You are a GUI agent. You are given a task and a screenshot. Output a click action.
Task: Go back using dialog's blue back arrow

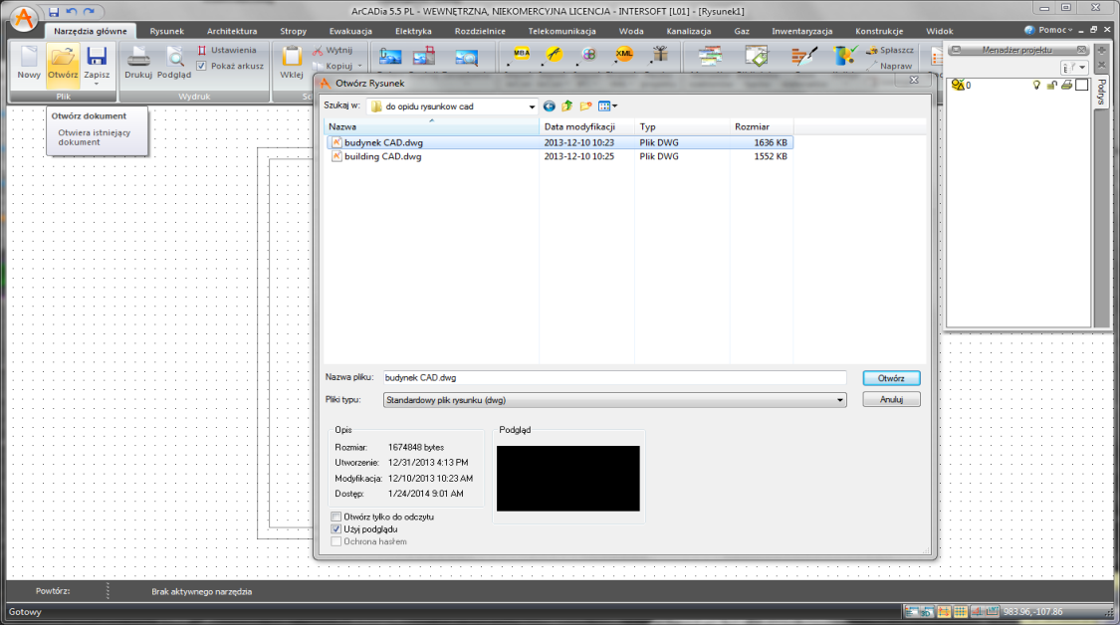549,106
